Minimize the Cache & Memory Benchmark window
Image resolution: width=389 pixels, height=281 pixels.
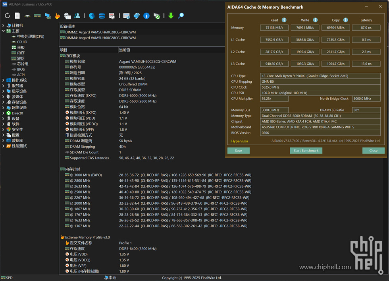[366, 7]
